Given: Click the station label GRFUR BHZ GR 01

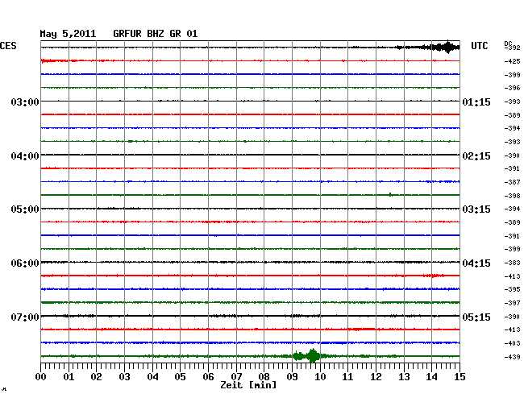Looking at the screenshot, I should coord(156,34).
